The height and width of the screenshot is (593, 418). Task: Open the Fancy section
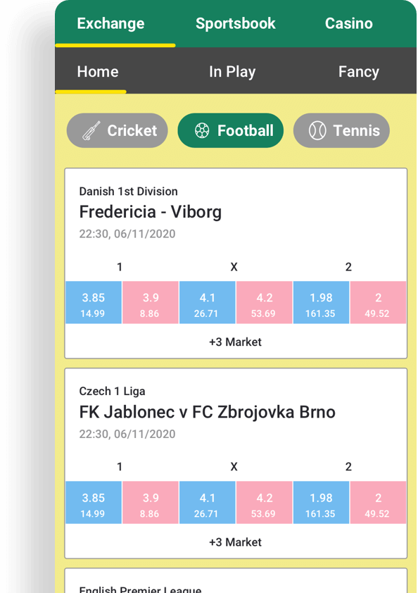[x=359, y=71]
